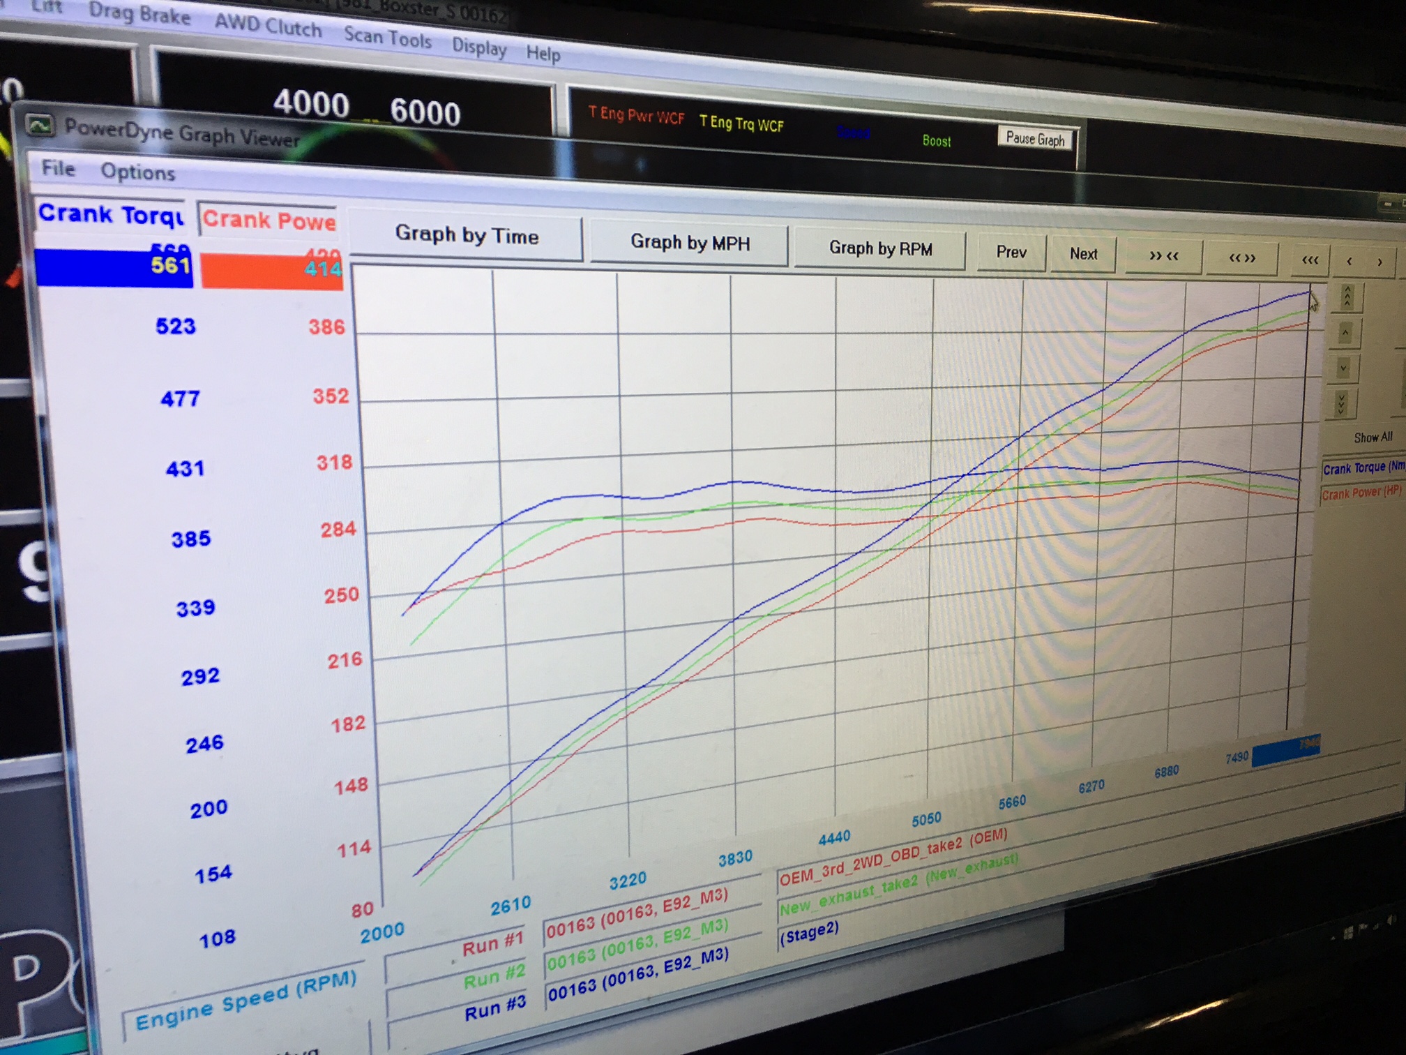Toggle the Crank Torque (Nm) legend entry
Image resolution: width=1406 pixels, height=1055 pixels.
coord(1364,467)
